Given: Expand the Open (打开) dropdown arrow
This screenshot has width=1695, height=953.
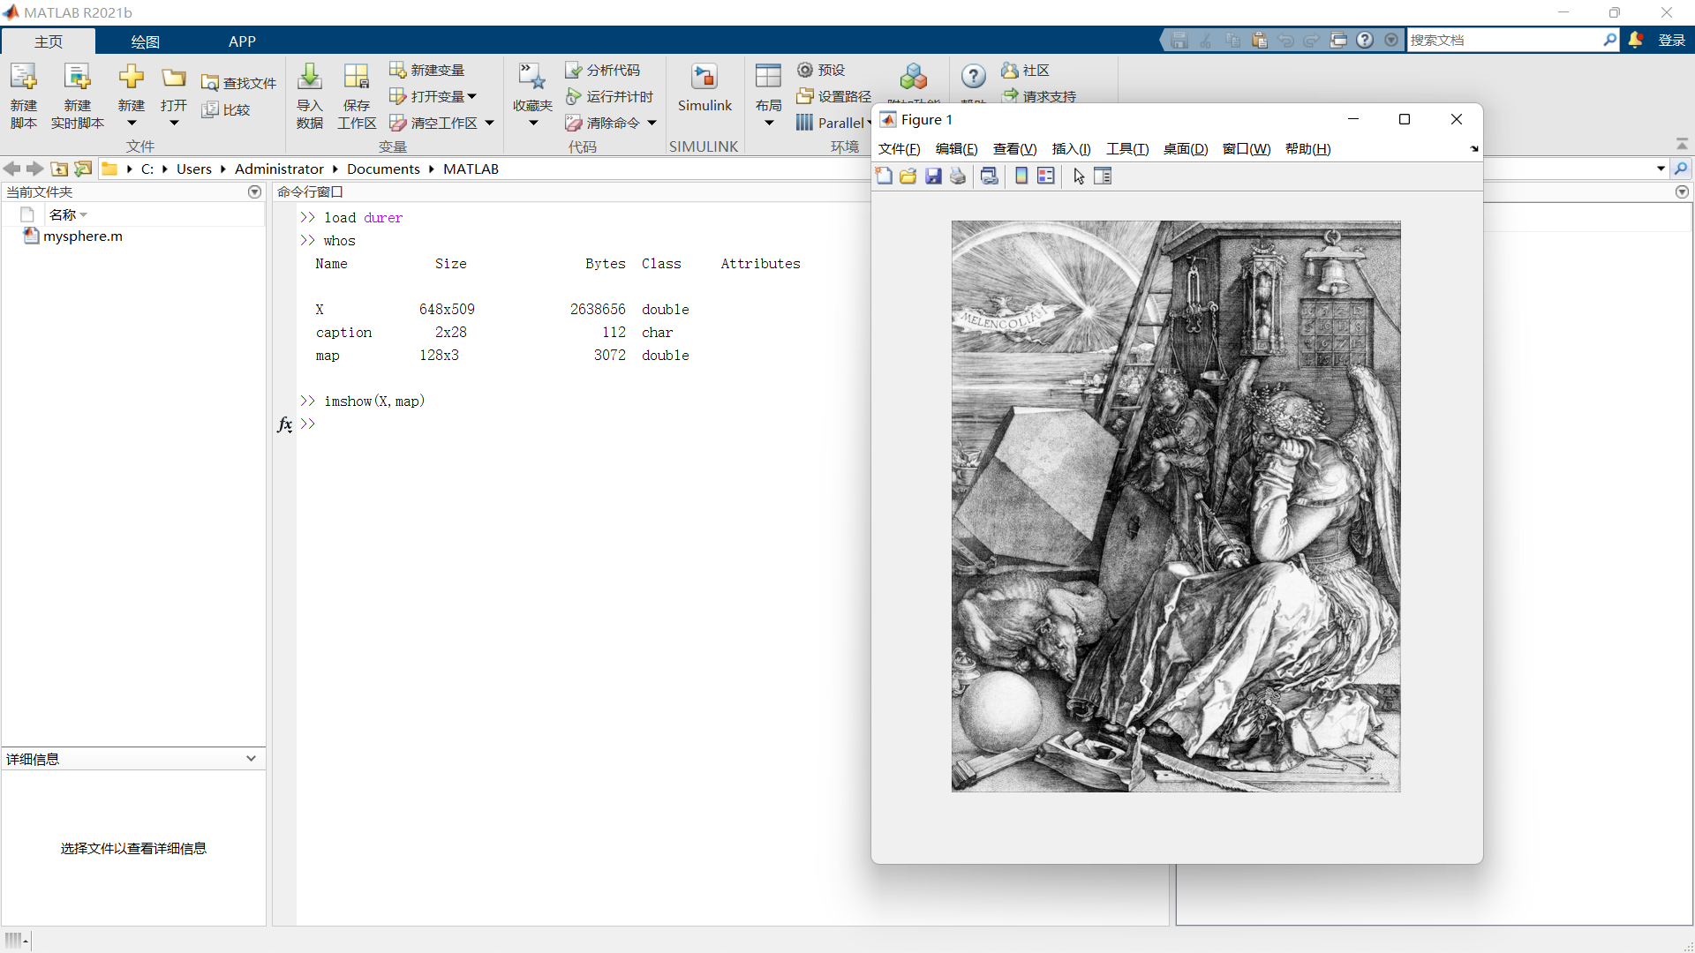Looking at the screenshot, I should coord(174,123).
